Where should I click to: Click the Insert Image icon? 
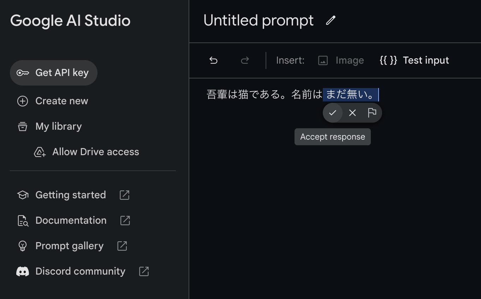(323, 60)
